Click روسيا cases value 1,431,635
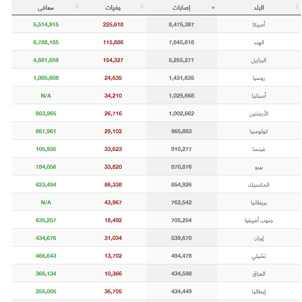Image resolution: width=302 pixels, height=302 pixels. [181, 78]
